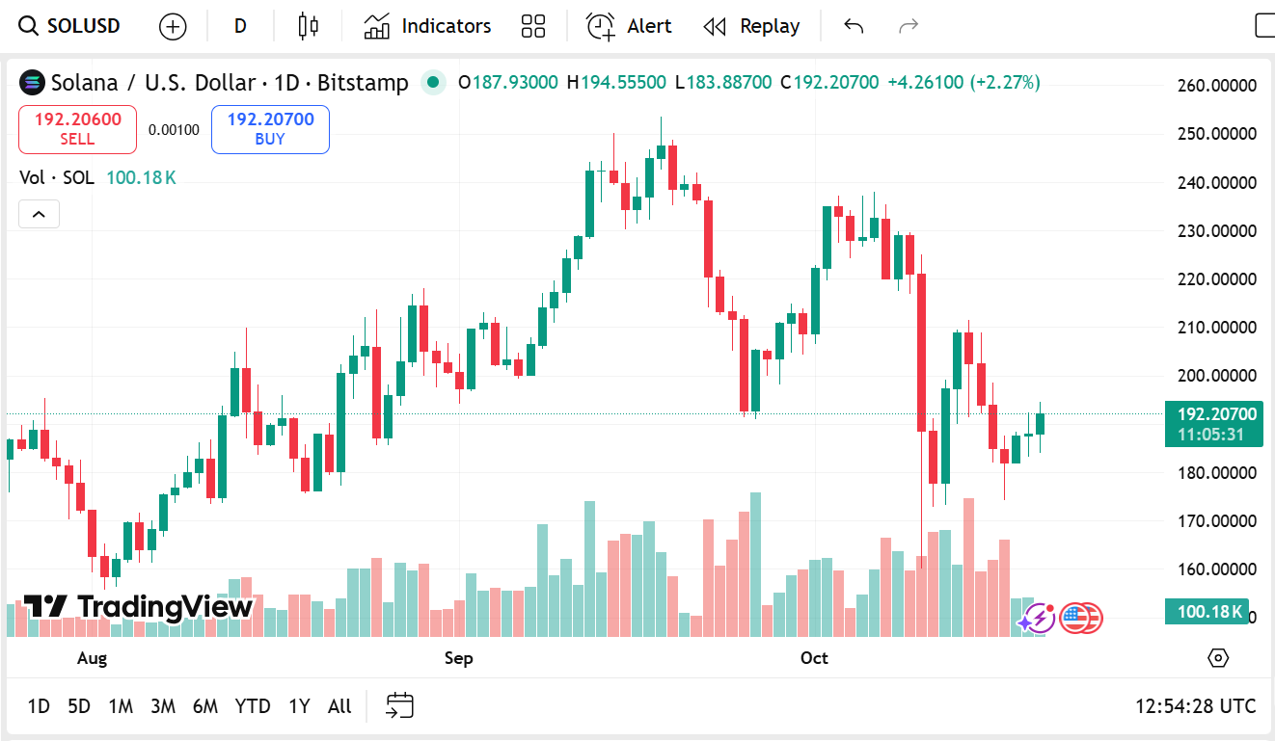Click the undo arrow
This screenshot has width=1275, height=741.
click(x=853, y=26)
